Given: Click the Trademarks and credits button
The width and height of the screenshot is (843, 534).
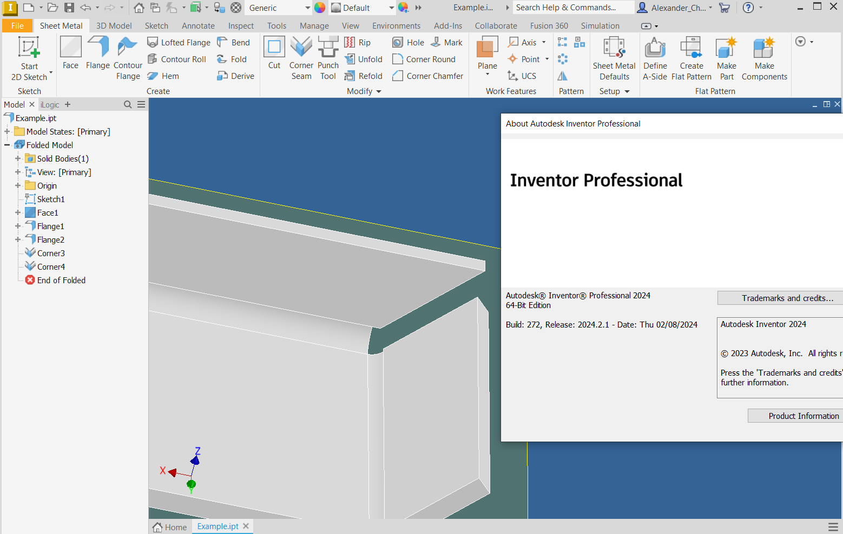Looking at the screenshot, I should pyautogui.click(x=779, y=298).
